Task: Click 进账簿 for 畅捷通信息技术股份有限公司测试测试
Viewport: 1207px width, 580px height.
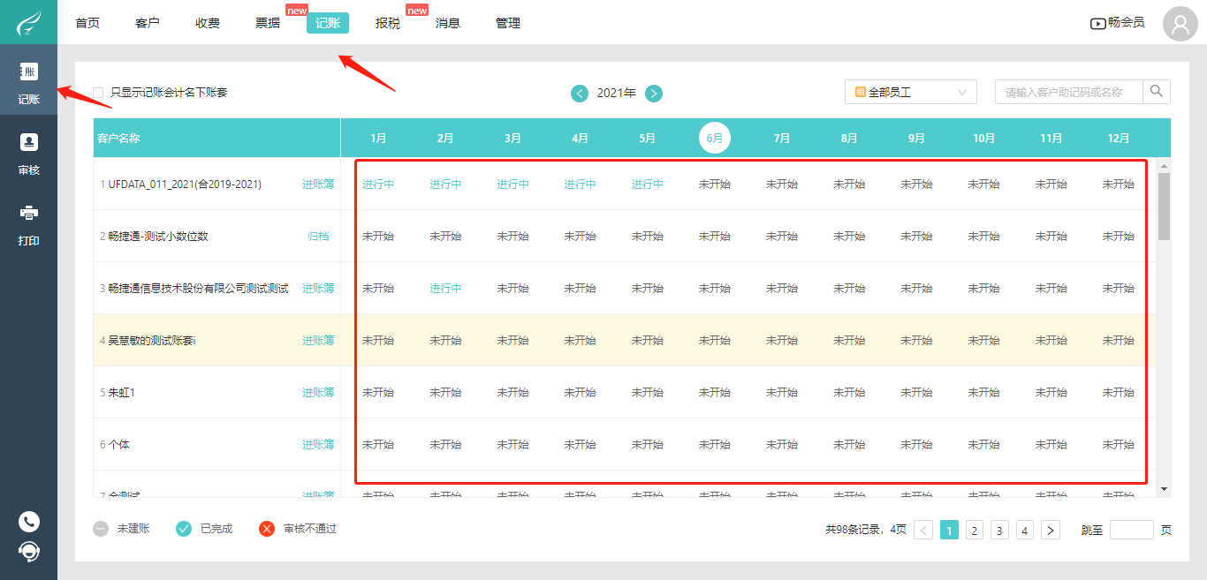Action: point(318,289)
